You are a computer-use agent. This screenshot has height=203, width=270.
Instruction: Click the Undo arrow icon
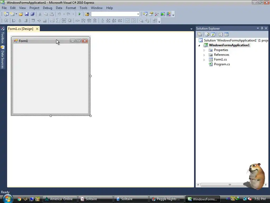pyautogui.click(x=59, y=14)
